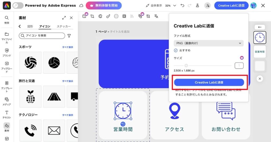271x142 pixels.
Task: Expand the 素材 panel to full size
Action: coord(64,18)
